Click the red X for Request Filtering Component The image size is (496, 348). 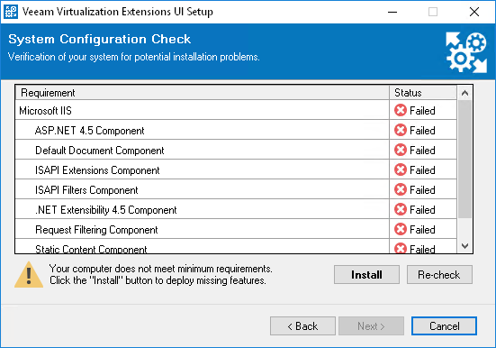click(401, 229)
